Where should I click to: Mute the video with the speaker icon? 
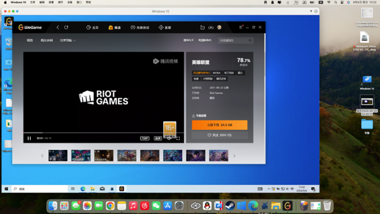169,139
